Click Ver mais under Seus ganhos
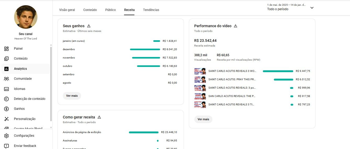This screenshot has height=149, width=350. pyautogui.click(x=72, y=96)
